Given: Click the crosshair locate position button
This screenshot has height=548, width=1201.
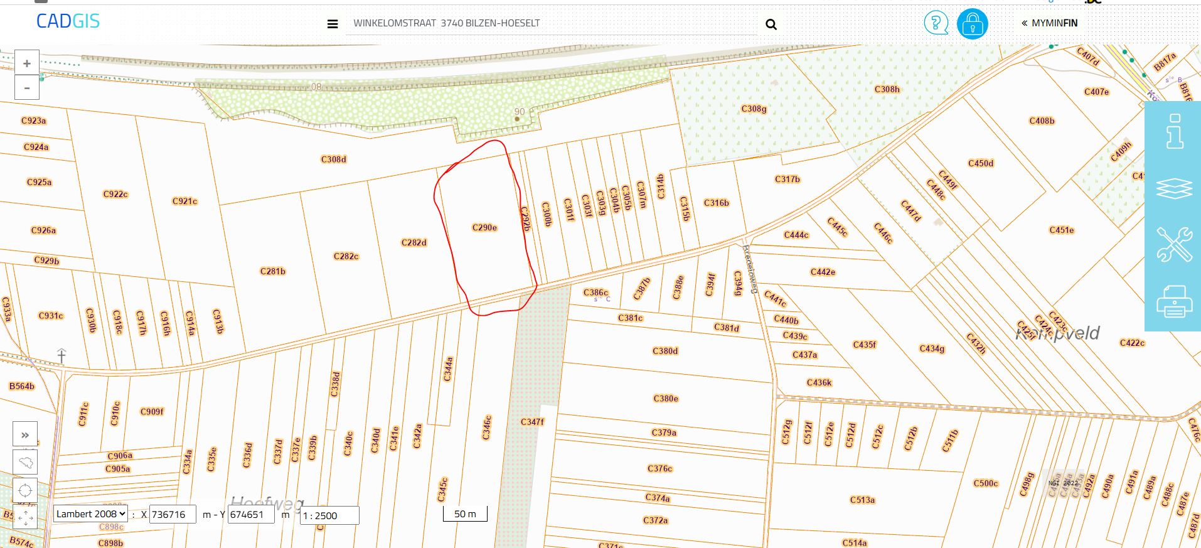Looking at the screenshot, I should coord(25,491).
